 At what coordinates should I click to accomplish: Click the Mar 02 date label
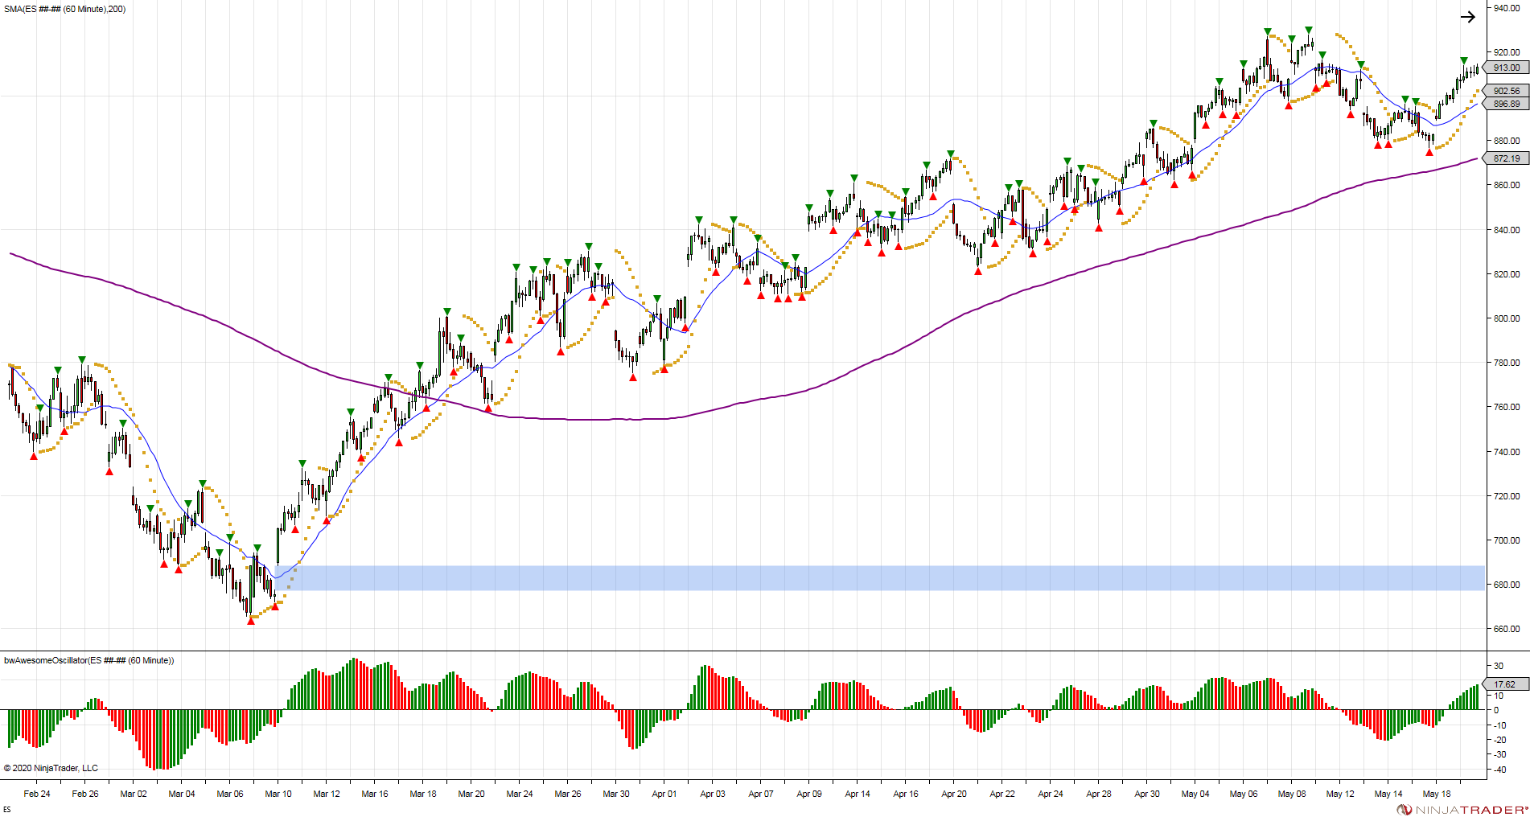pyautogui.click(x=134, y=794)
